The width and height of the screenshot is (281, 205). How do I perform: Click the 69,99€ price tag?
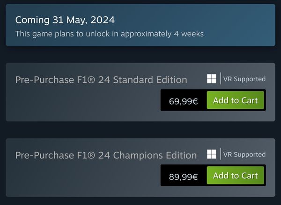[183, 101]
